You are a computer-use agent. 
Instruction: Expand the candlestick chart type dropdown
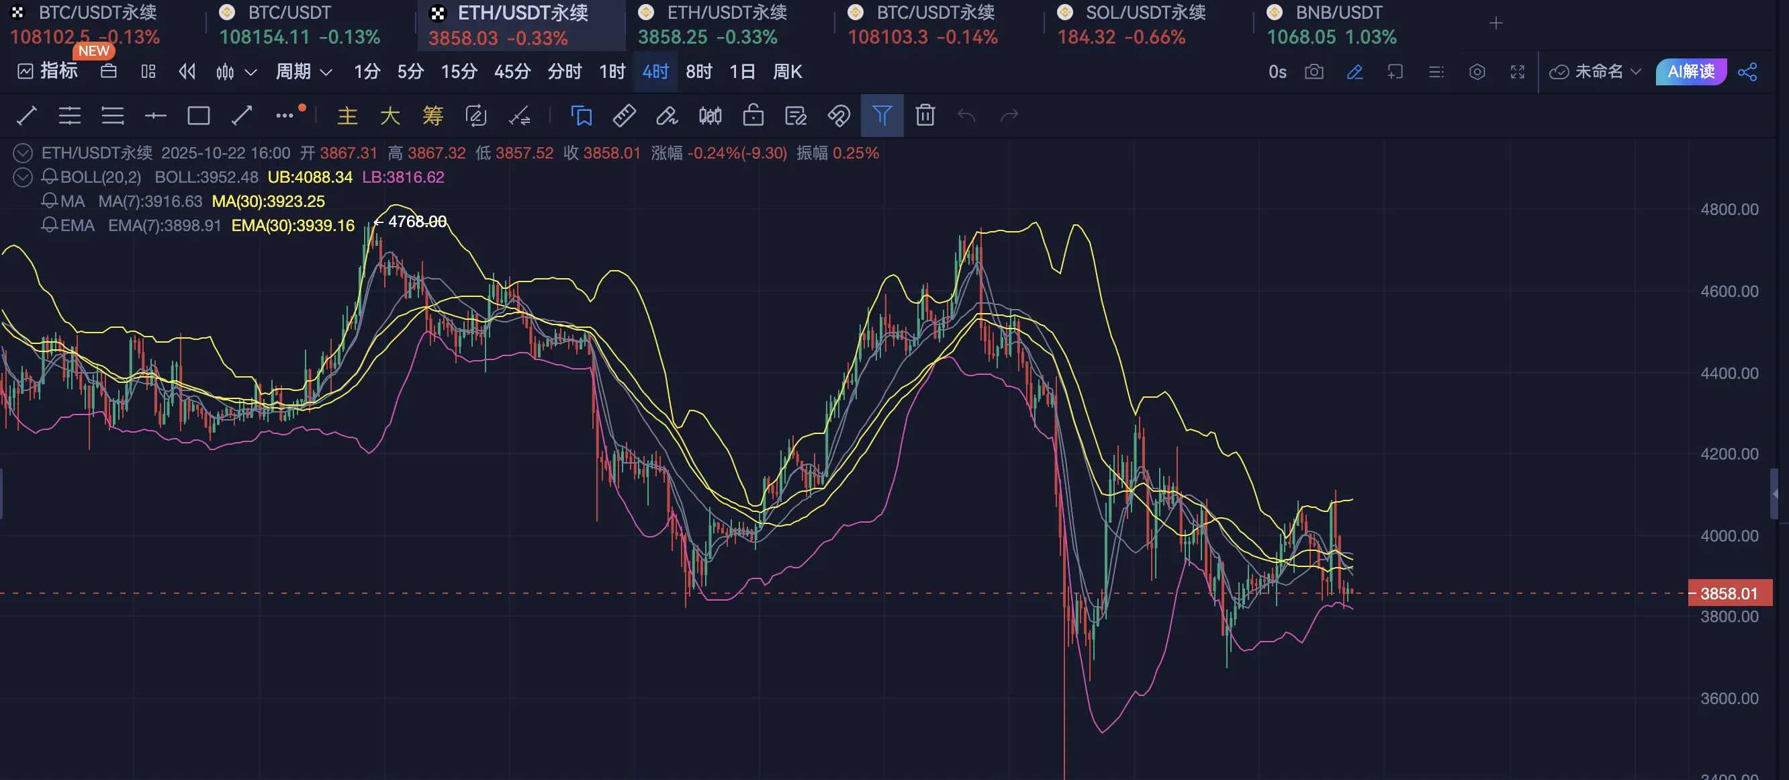click(x=251, y=71)
